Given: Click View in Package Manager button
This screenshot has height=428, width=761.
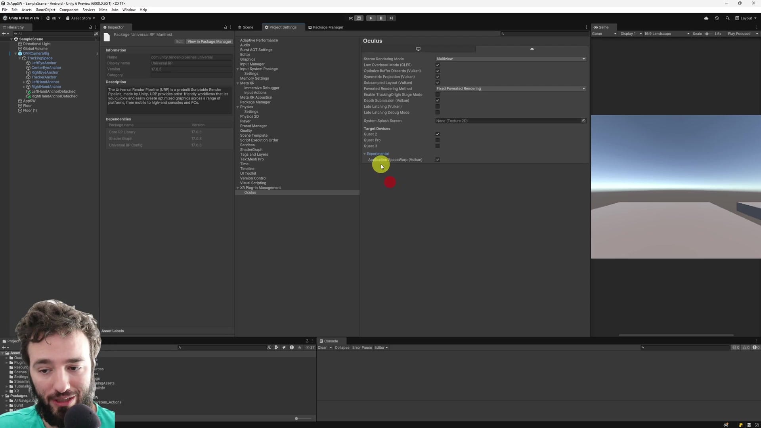Looking at the screenshot, I should tap(209, 41).
